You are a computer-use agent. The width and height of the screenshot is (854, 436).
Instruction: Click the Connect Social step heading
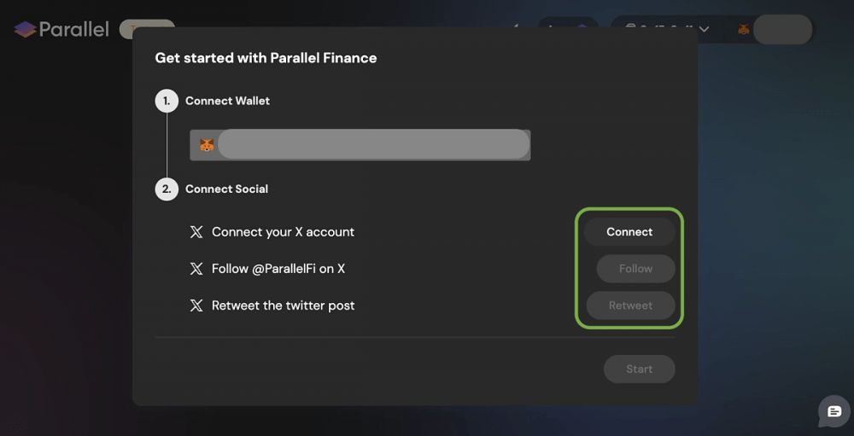tap(226, 189)
